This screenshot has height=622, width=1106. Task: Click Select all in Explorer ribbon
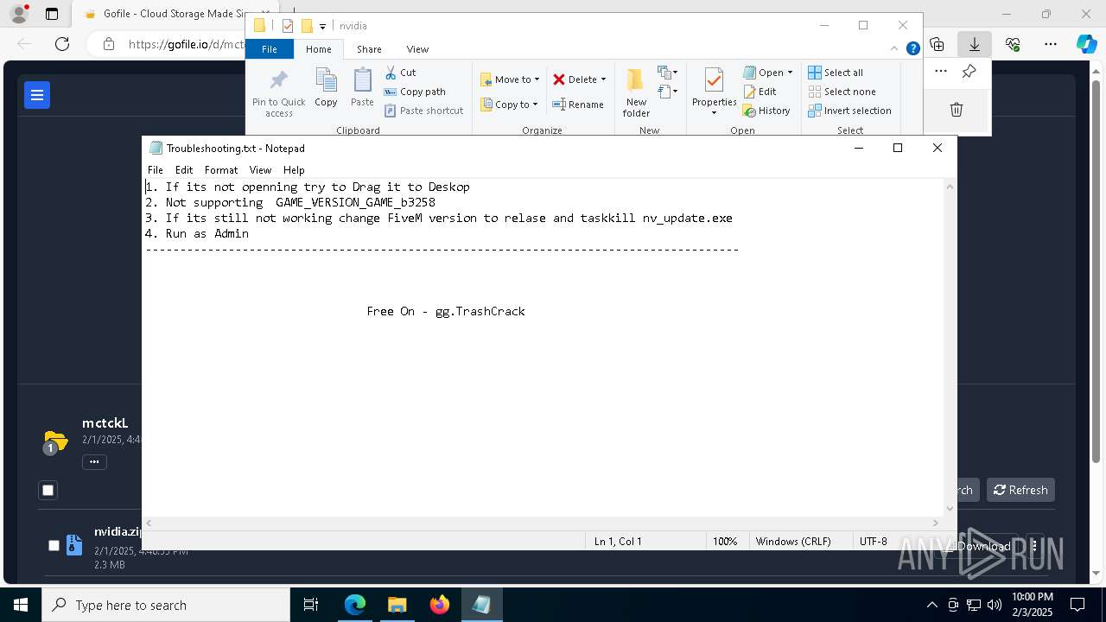point(835,73)
